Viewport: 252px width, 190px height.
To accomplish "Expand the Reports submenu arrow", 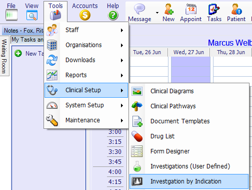I will (x=122, y=75).
